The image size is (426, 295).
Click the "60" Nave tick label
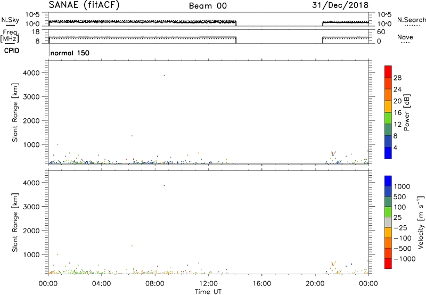tap(381, 32)
